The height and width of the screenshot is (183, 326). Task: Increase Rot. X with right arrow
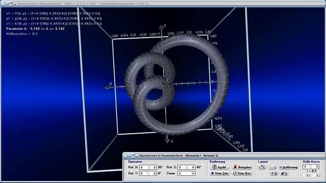(154, 167)
